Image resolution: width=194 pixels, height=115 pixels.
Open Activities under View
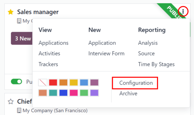point(49,54)
